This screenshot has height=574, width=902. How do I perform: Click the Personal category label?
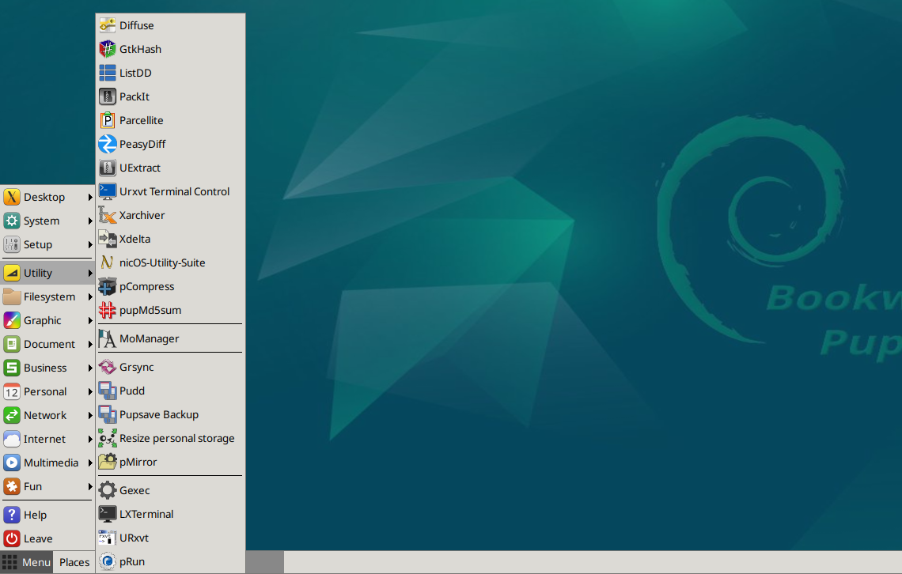point(45,392)
